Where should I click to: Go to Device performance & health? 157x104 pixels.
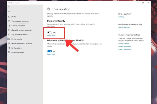click(22, 43)
